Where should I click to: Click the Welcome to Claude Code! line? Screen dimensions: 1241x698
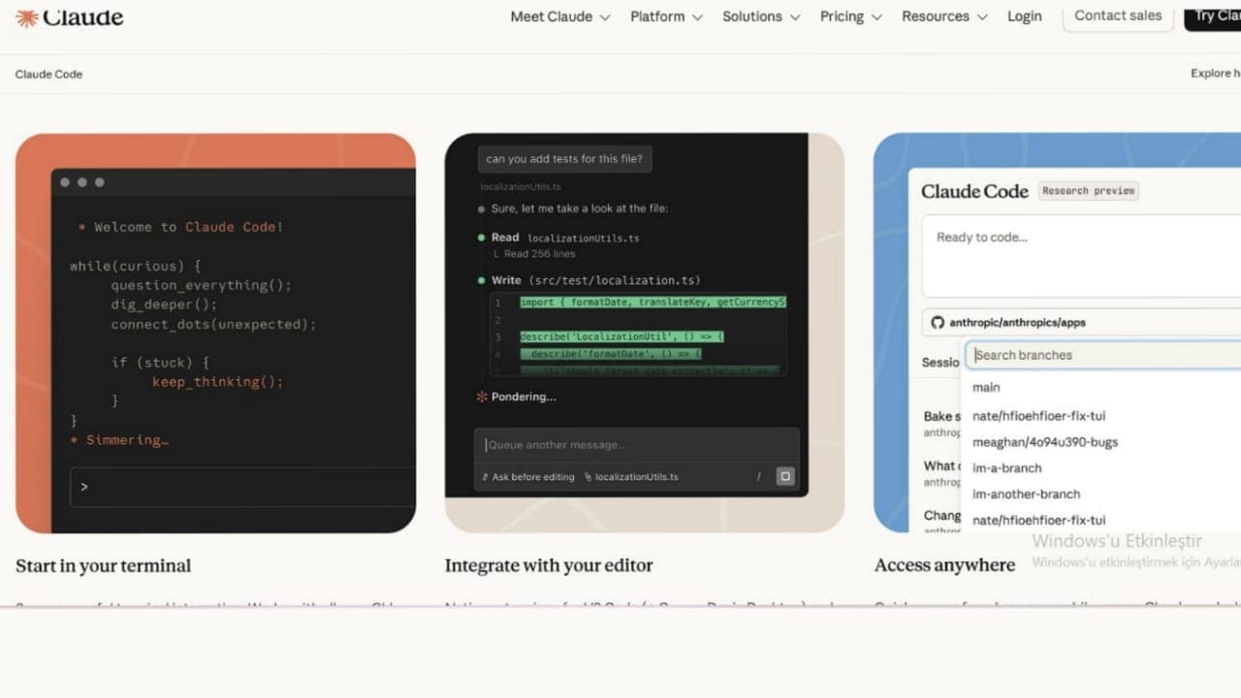[x=180, y=227]
